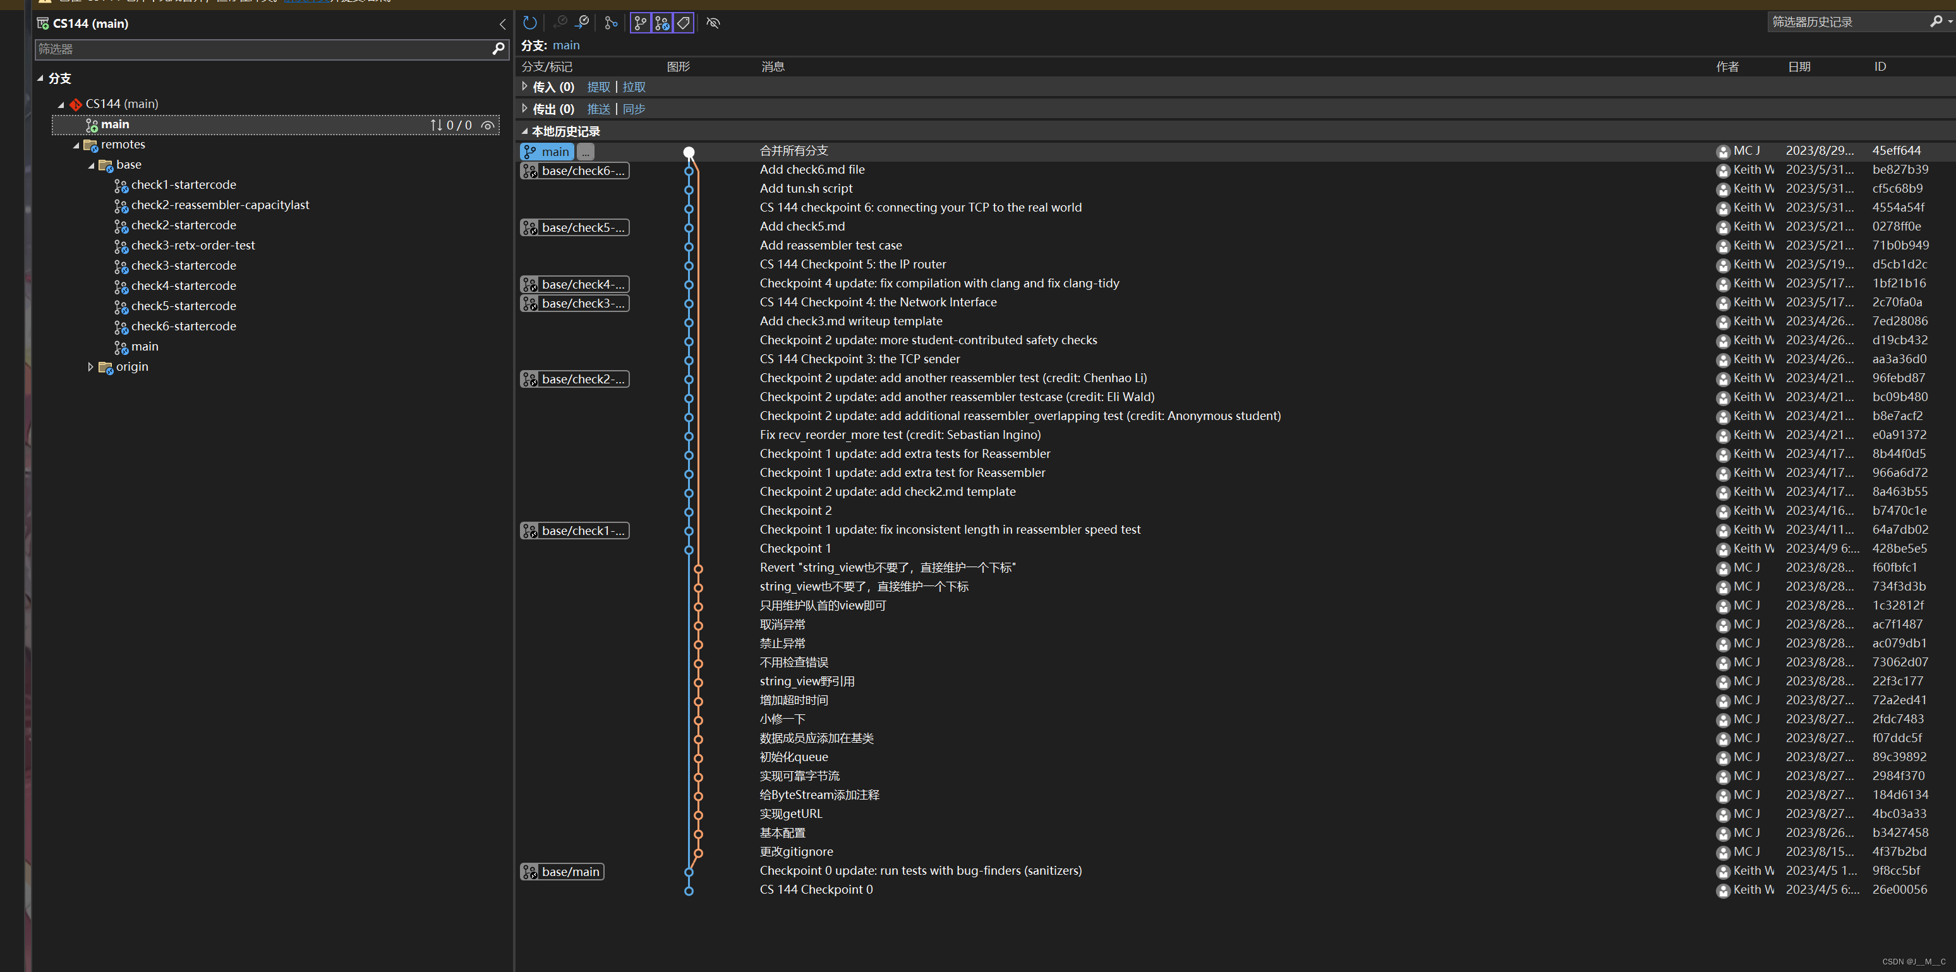Click the avatar icon on commit 45eff644
The image size is (1956, 972).
tap(1723, 152)
